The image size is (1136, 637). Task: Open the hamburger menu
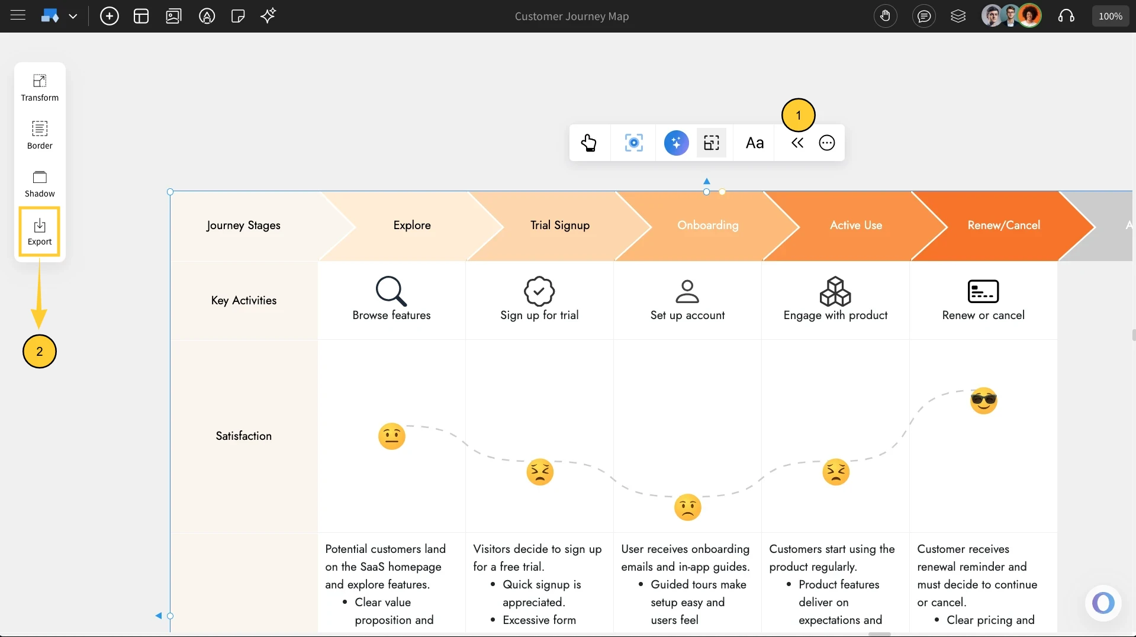tap(18, 16)
